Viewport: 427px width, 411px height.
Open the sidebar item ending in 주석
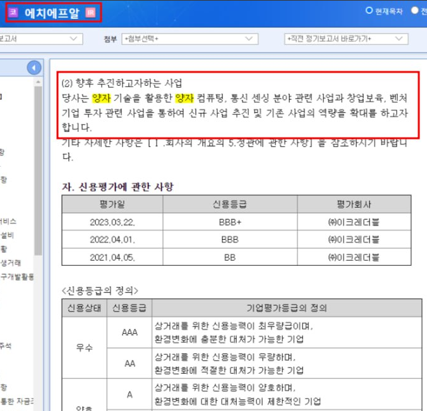point(6,346)
